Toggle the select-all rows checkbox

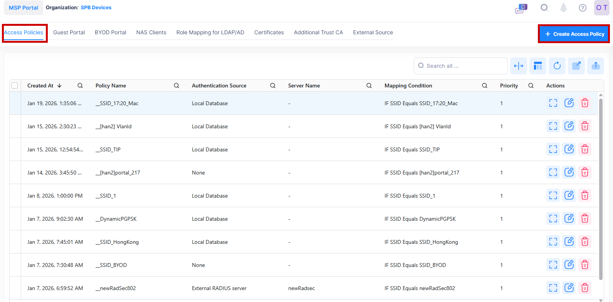click(15, 86)
